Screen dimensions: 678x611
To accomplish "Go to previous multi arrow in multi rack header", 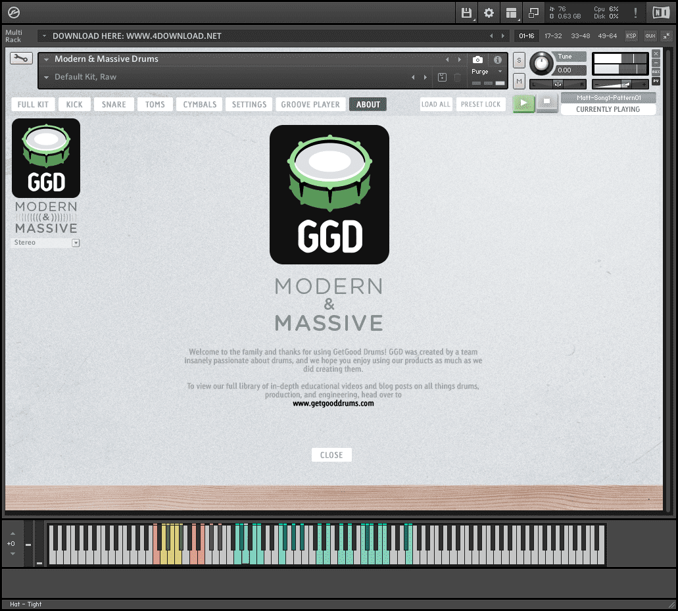I will pos(491,36).
